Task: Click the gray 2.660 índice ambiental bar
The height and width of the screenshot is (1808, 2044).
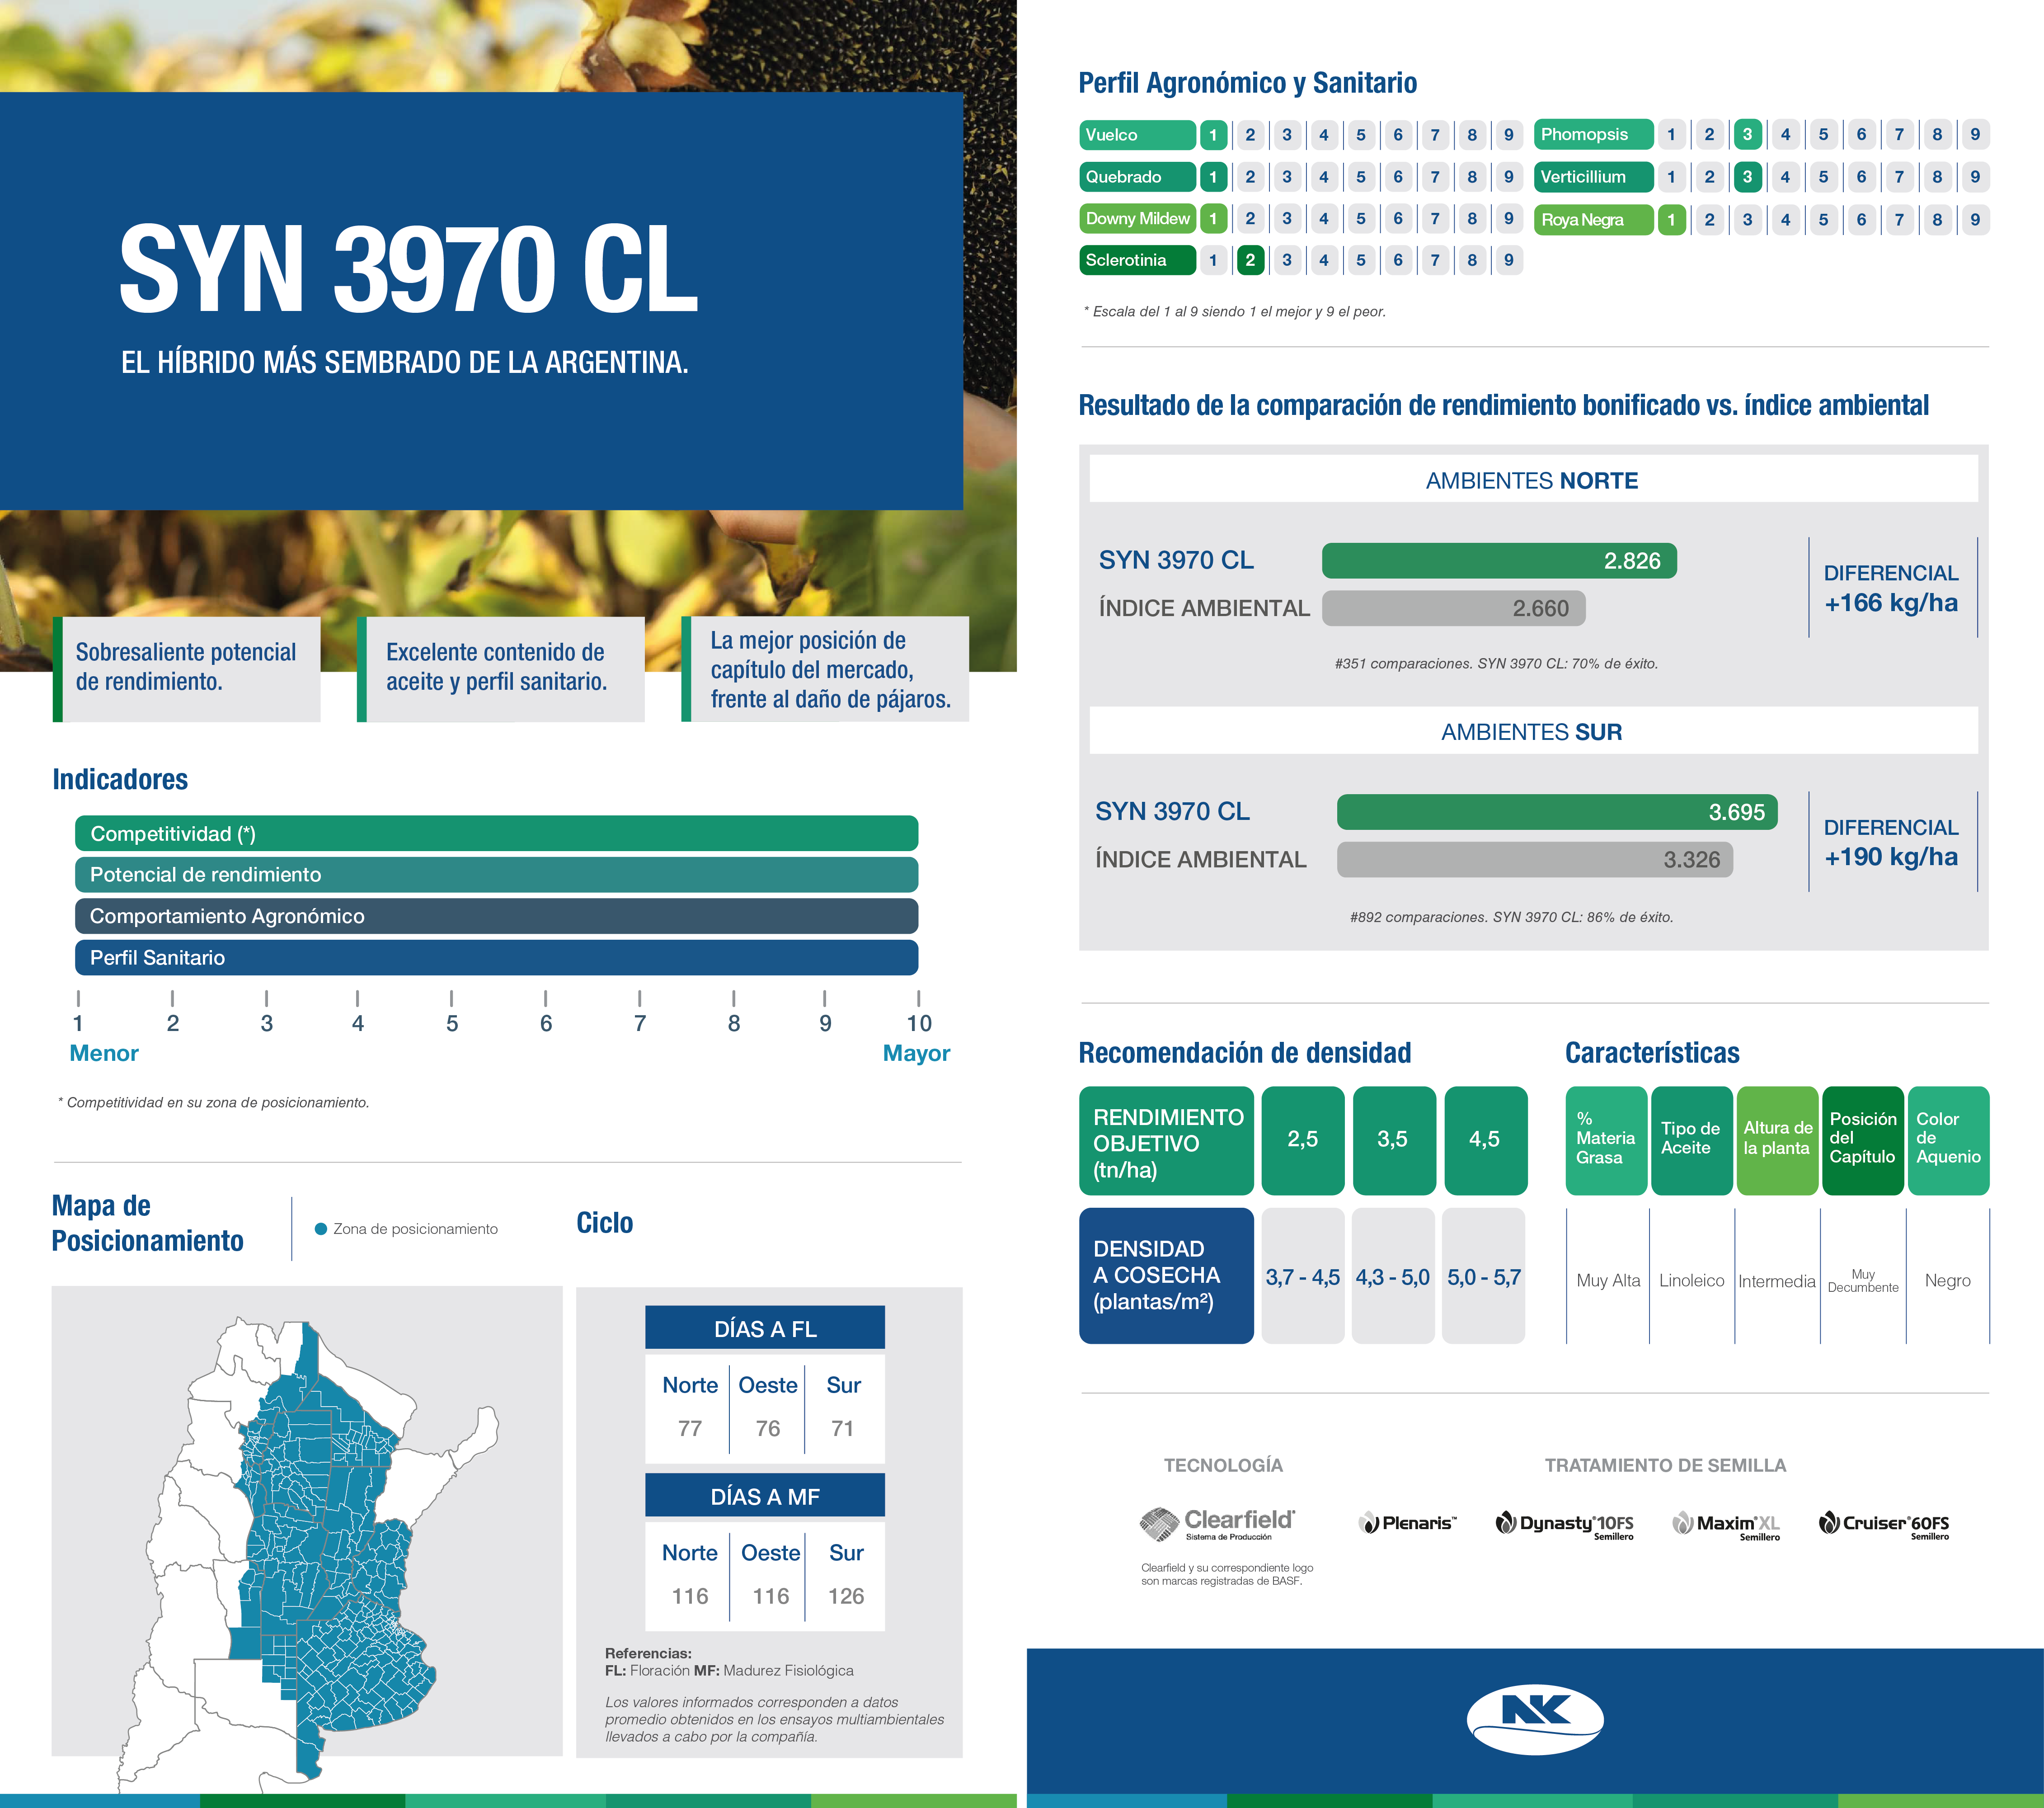Action: pyautogui.click(x=1453, y=608)
